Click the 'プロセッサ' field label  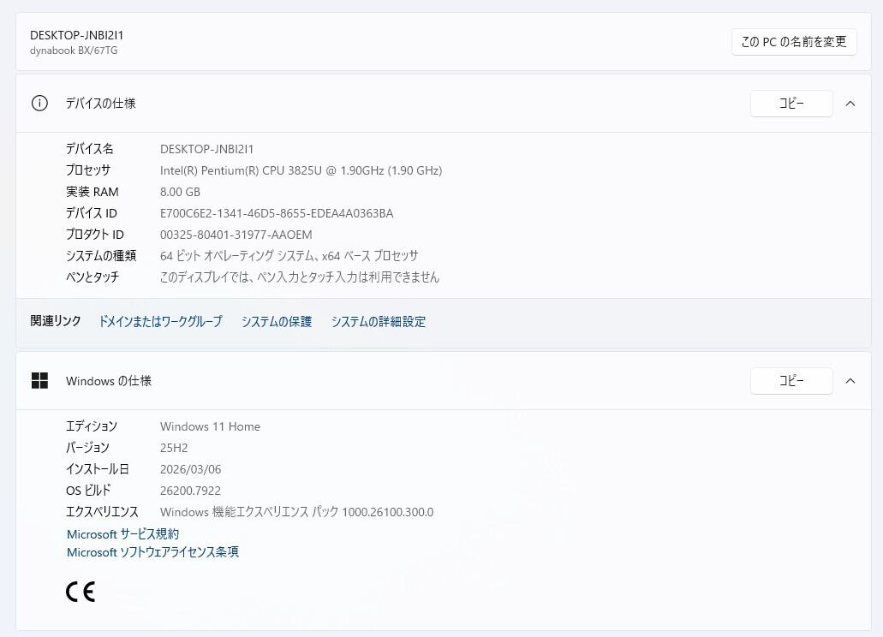pyautogui.click(x=88, y=170)
